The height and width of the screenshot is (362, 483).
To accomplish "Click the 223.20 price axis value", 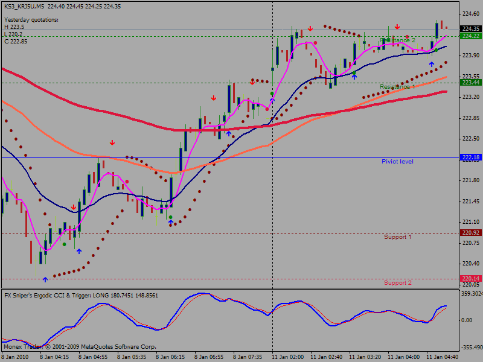I will (x=471, y=97).
